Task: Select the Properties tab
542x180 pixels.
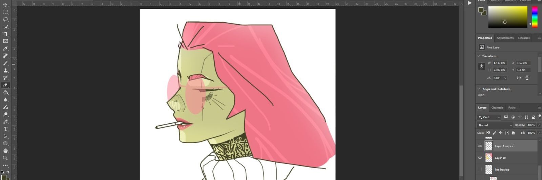Action: [485, 38]
